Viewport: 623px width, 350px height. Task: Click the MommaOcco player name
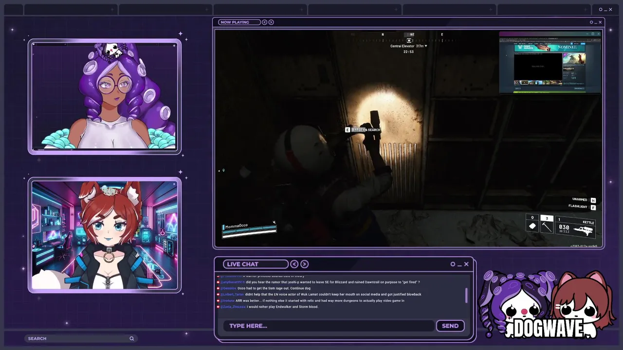(237, 226)
